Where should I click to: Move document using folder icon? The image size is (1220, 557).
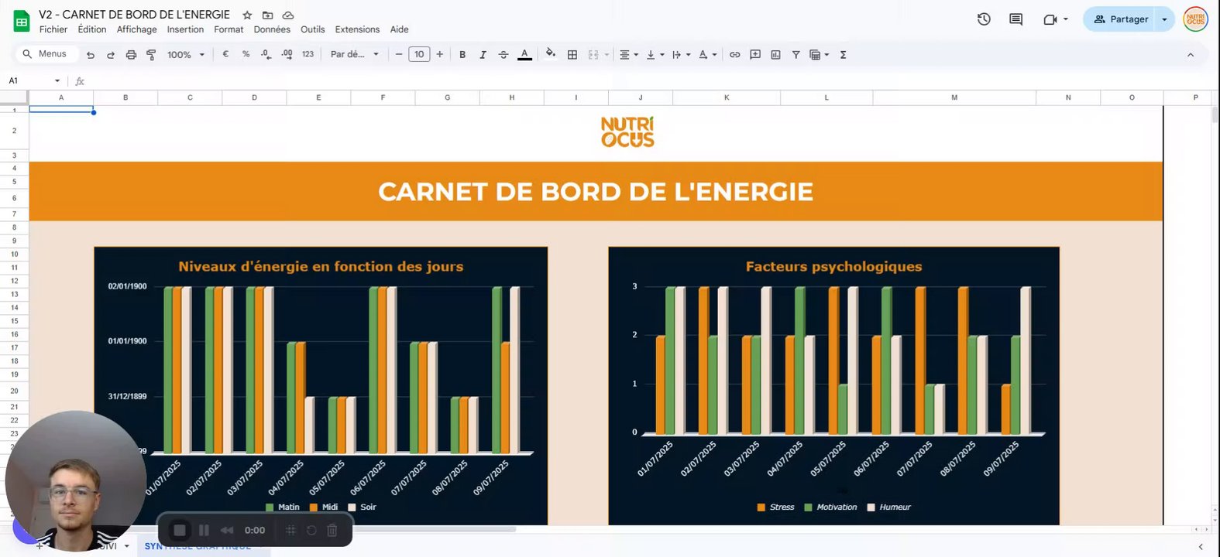[267, 15]
